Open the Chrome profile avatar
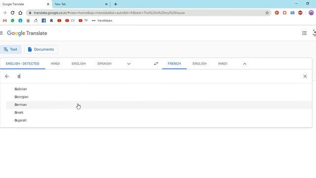Viewport: 316px width, 178px height. 311,13
